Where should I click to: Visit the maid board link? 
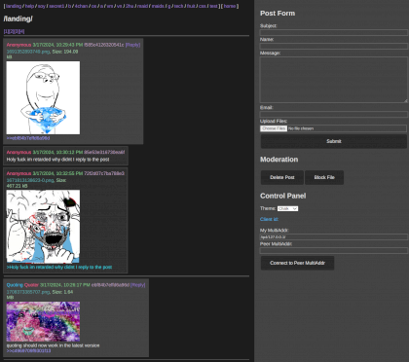pyautogui.click(x=142, y=6)
